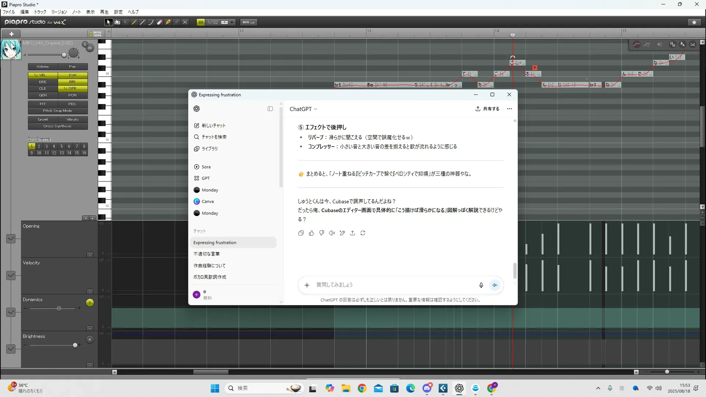Collapse the Velocity parameter lane
The height and width of the screenshot is (397, 706).
[90, 292]
